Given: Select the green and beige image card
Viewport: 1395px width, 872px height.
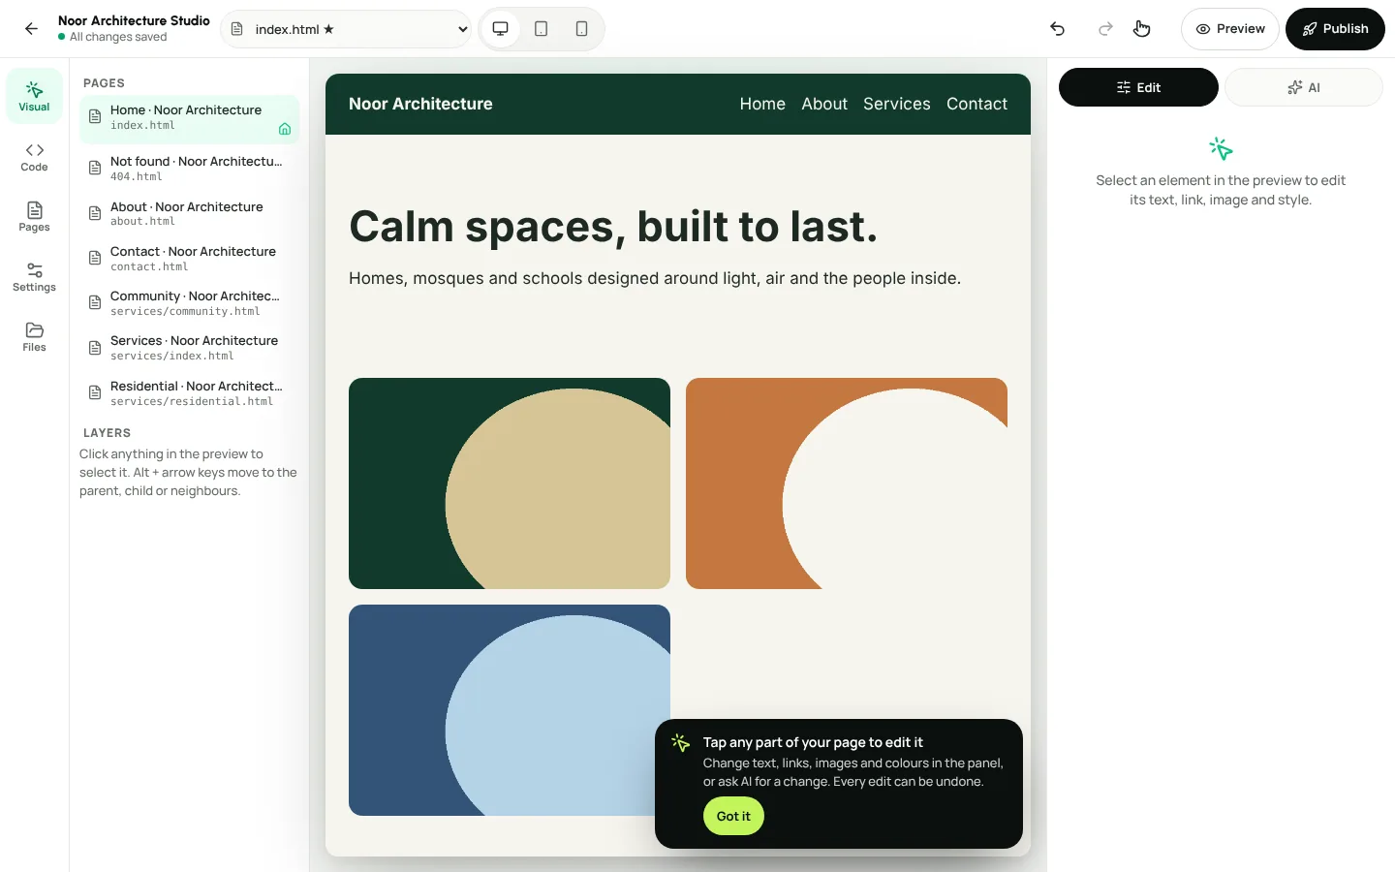Looking at the screenshot, I should click(510, 483).
